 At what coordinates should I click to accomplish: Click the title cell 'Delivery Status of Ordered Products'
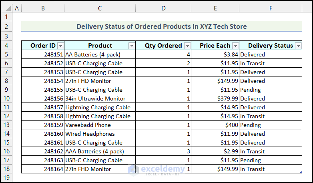(161, 26)
